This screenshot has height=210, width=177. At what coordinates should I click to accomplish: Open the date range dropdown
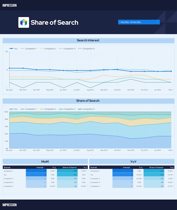point(139,22)
